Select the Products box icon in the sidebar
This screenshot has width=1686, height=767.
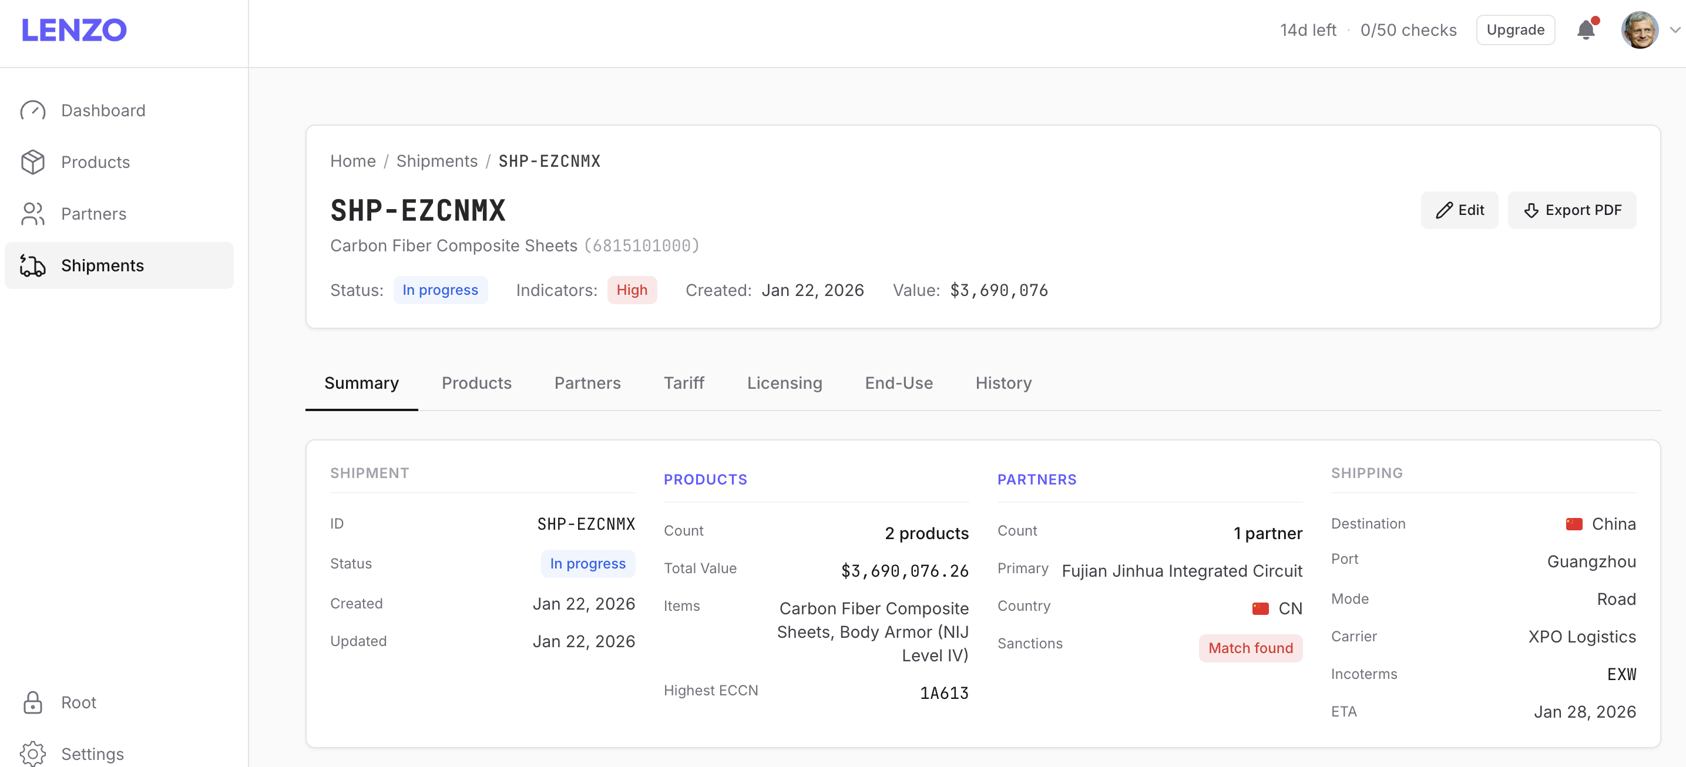[x=33, y=162]
